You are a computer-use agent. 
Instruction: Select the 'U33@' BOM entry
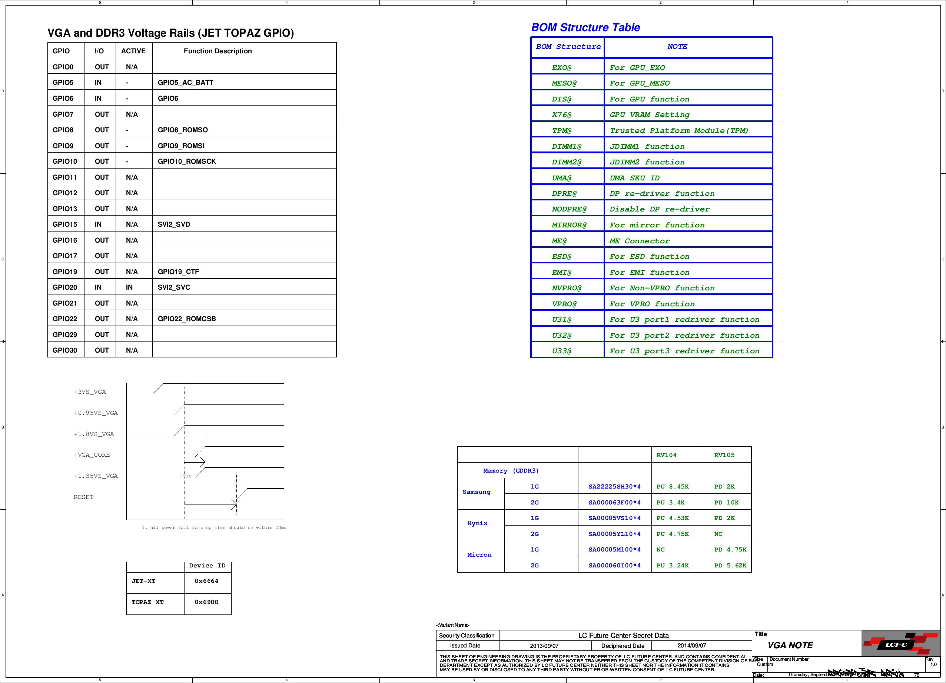tap(561, 351)
